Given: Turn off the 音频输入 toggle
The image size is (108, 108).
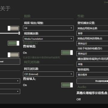Looking at the screenshot, I should (67, 85).
